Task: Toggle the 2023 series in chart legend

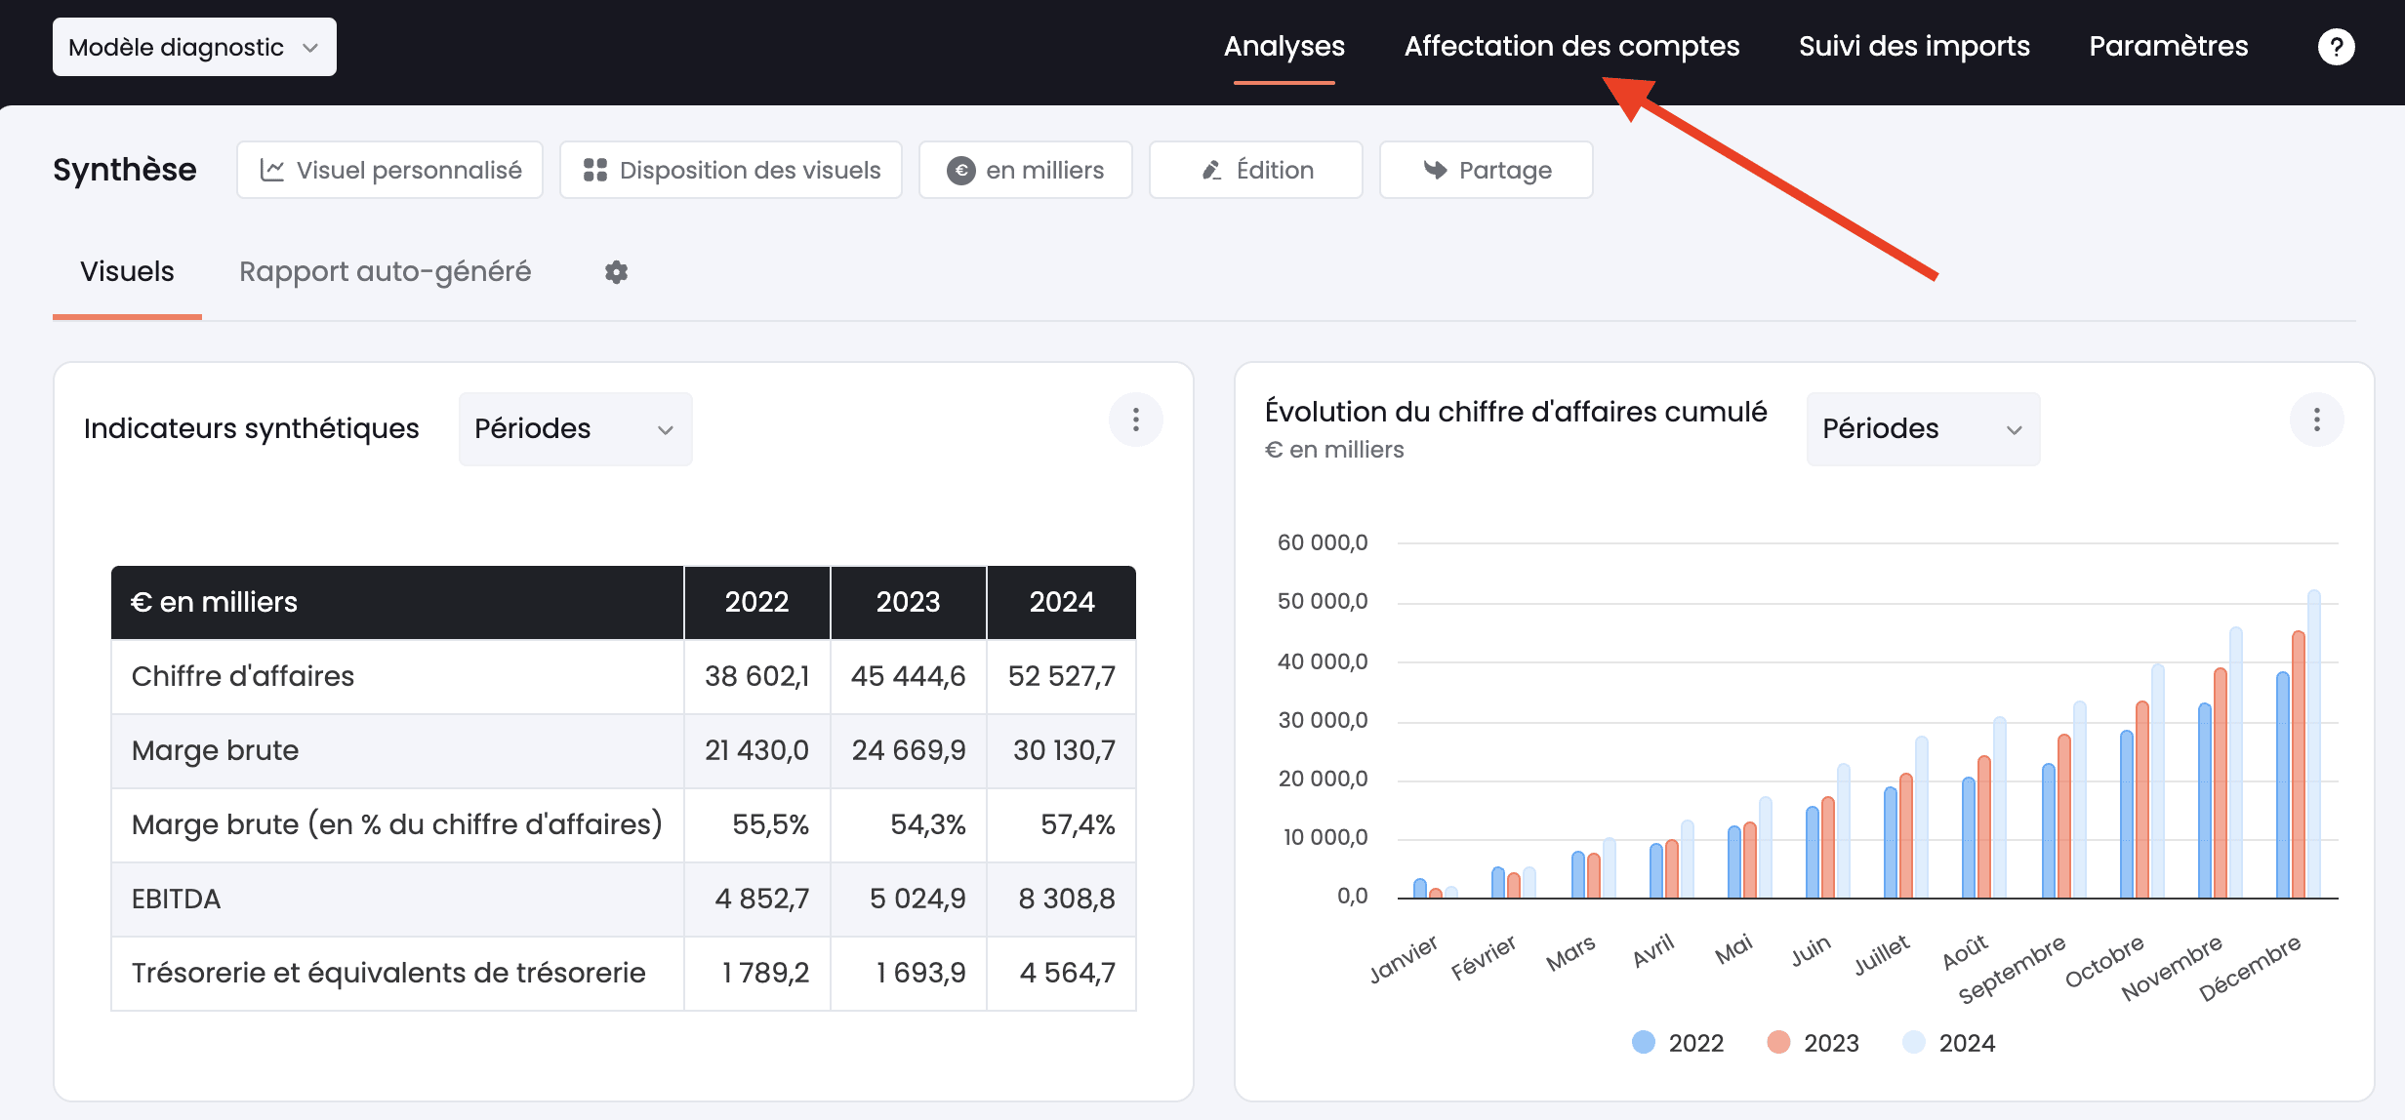Action: pyautogui.click(x=1813, y=1043)
